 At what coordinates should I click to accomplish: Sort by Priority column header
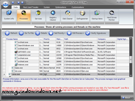(x=49, y=39)
